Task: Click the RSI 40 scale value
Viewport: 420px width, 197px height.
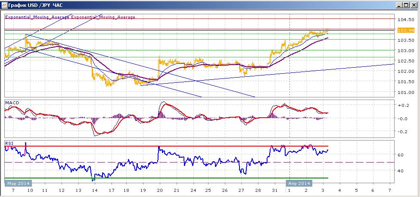Action: point(401,170)
